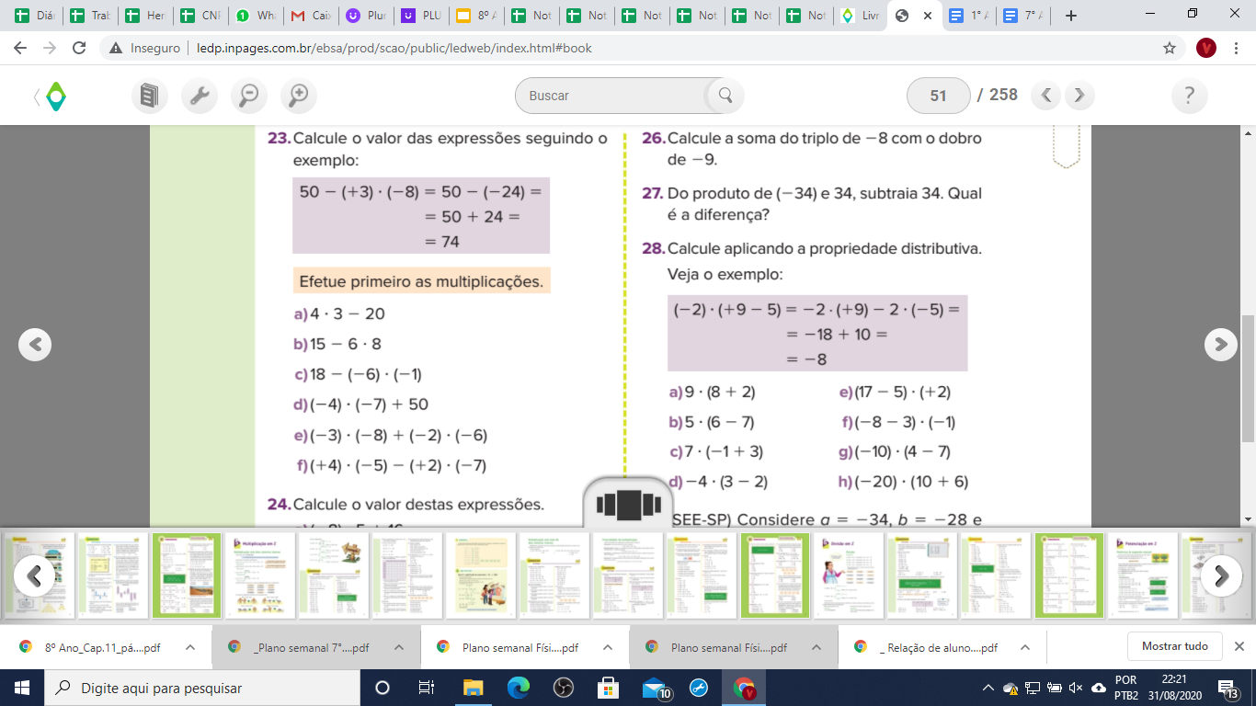Zoom in with the plus magnifier
The image size is (1256, 706).
[x=298, y=95]
